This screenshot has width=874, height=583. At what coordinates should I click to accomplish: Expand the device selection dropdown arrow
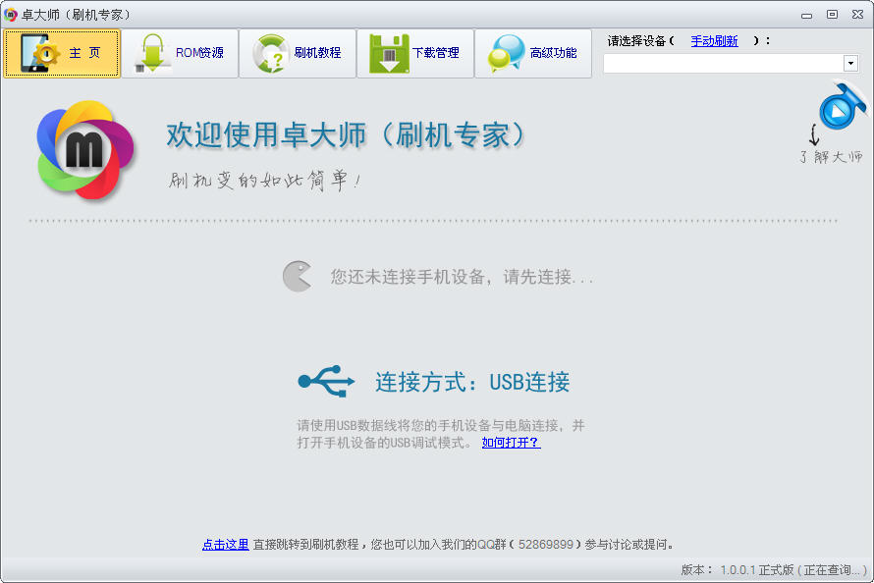point(850,64)
